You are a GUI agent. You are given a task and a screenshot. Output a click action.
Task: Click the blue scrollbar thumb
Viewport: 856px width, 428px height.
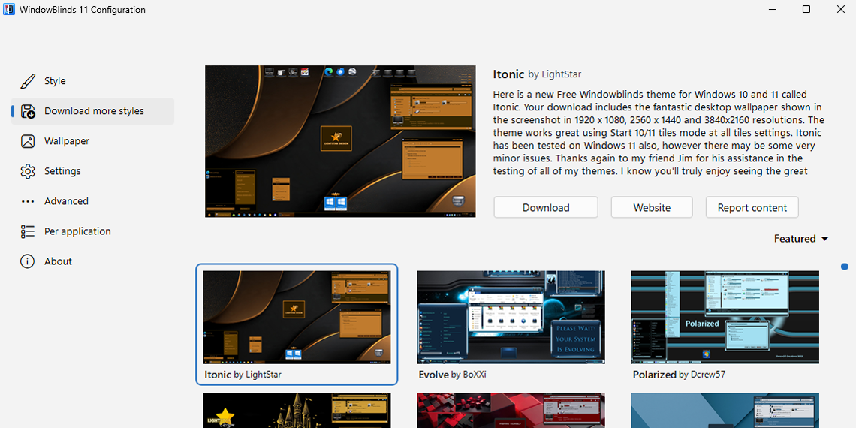pyautogui.click(x=845, y=267)
